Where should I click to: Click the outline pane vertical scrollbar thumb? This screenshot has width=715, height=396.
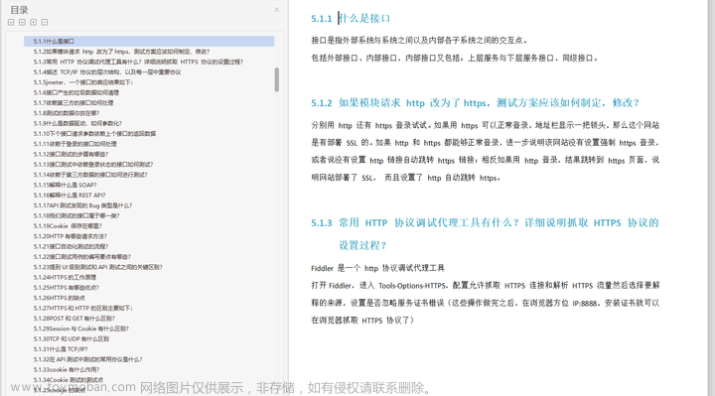(276, 79)
